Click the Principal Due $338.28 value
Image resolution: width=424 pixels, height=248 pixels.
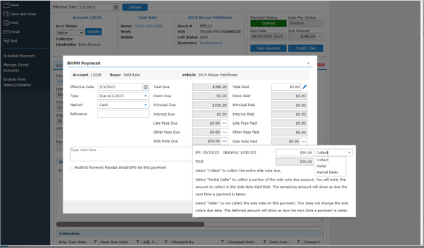coord(211,105)
